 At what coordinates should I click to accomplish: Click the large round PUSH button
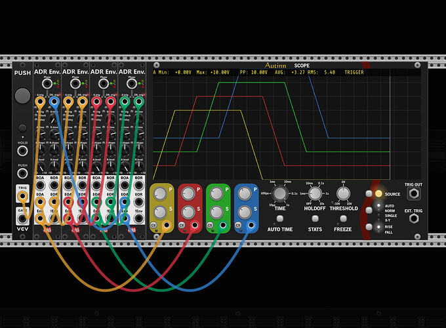pyautogui.click(x=22, y=96)
